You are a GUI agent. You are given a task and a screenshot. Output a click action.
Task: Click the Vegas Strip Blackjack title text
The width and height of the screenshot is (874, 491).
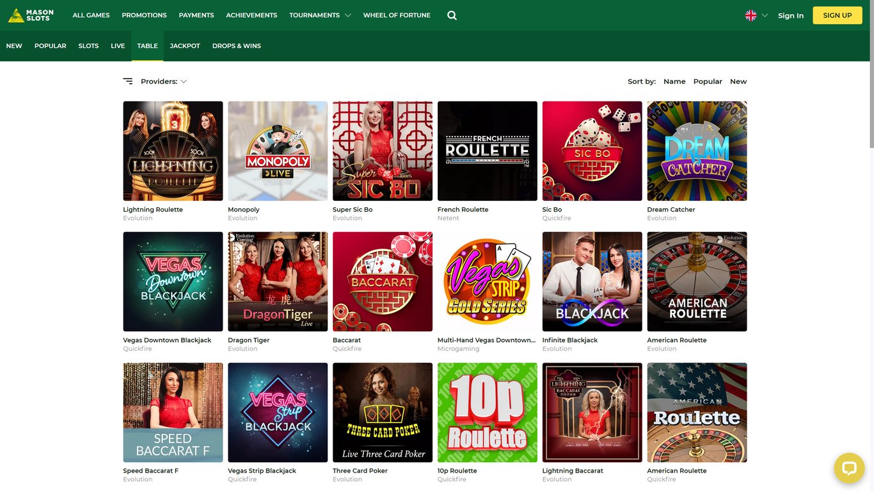click(x=262, y=471)
